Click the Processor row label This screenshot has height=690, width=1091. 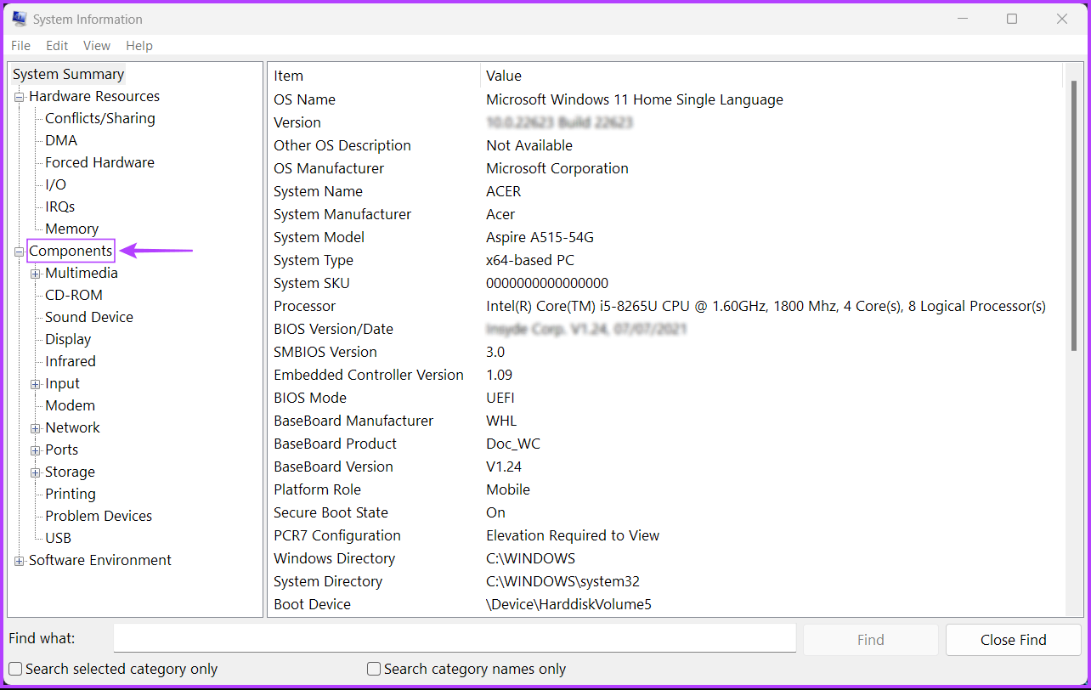pos(304,306)
